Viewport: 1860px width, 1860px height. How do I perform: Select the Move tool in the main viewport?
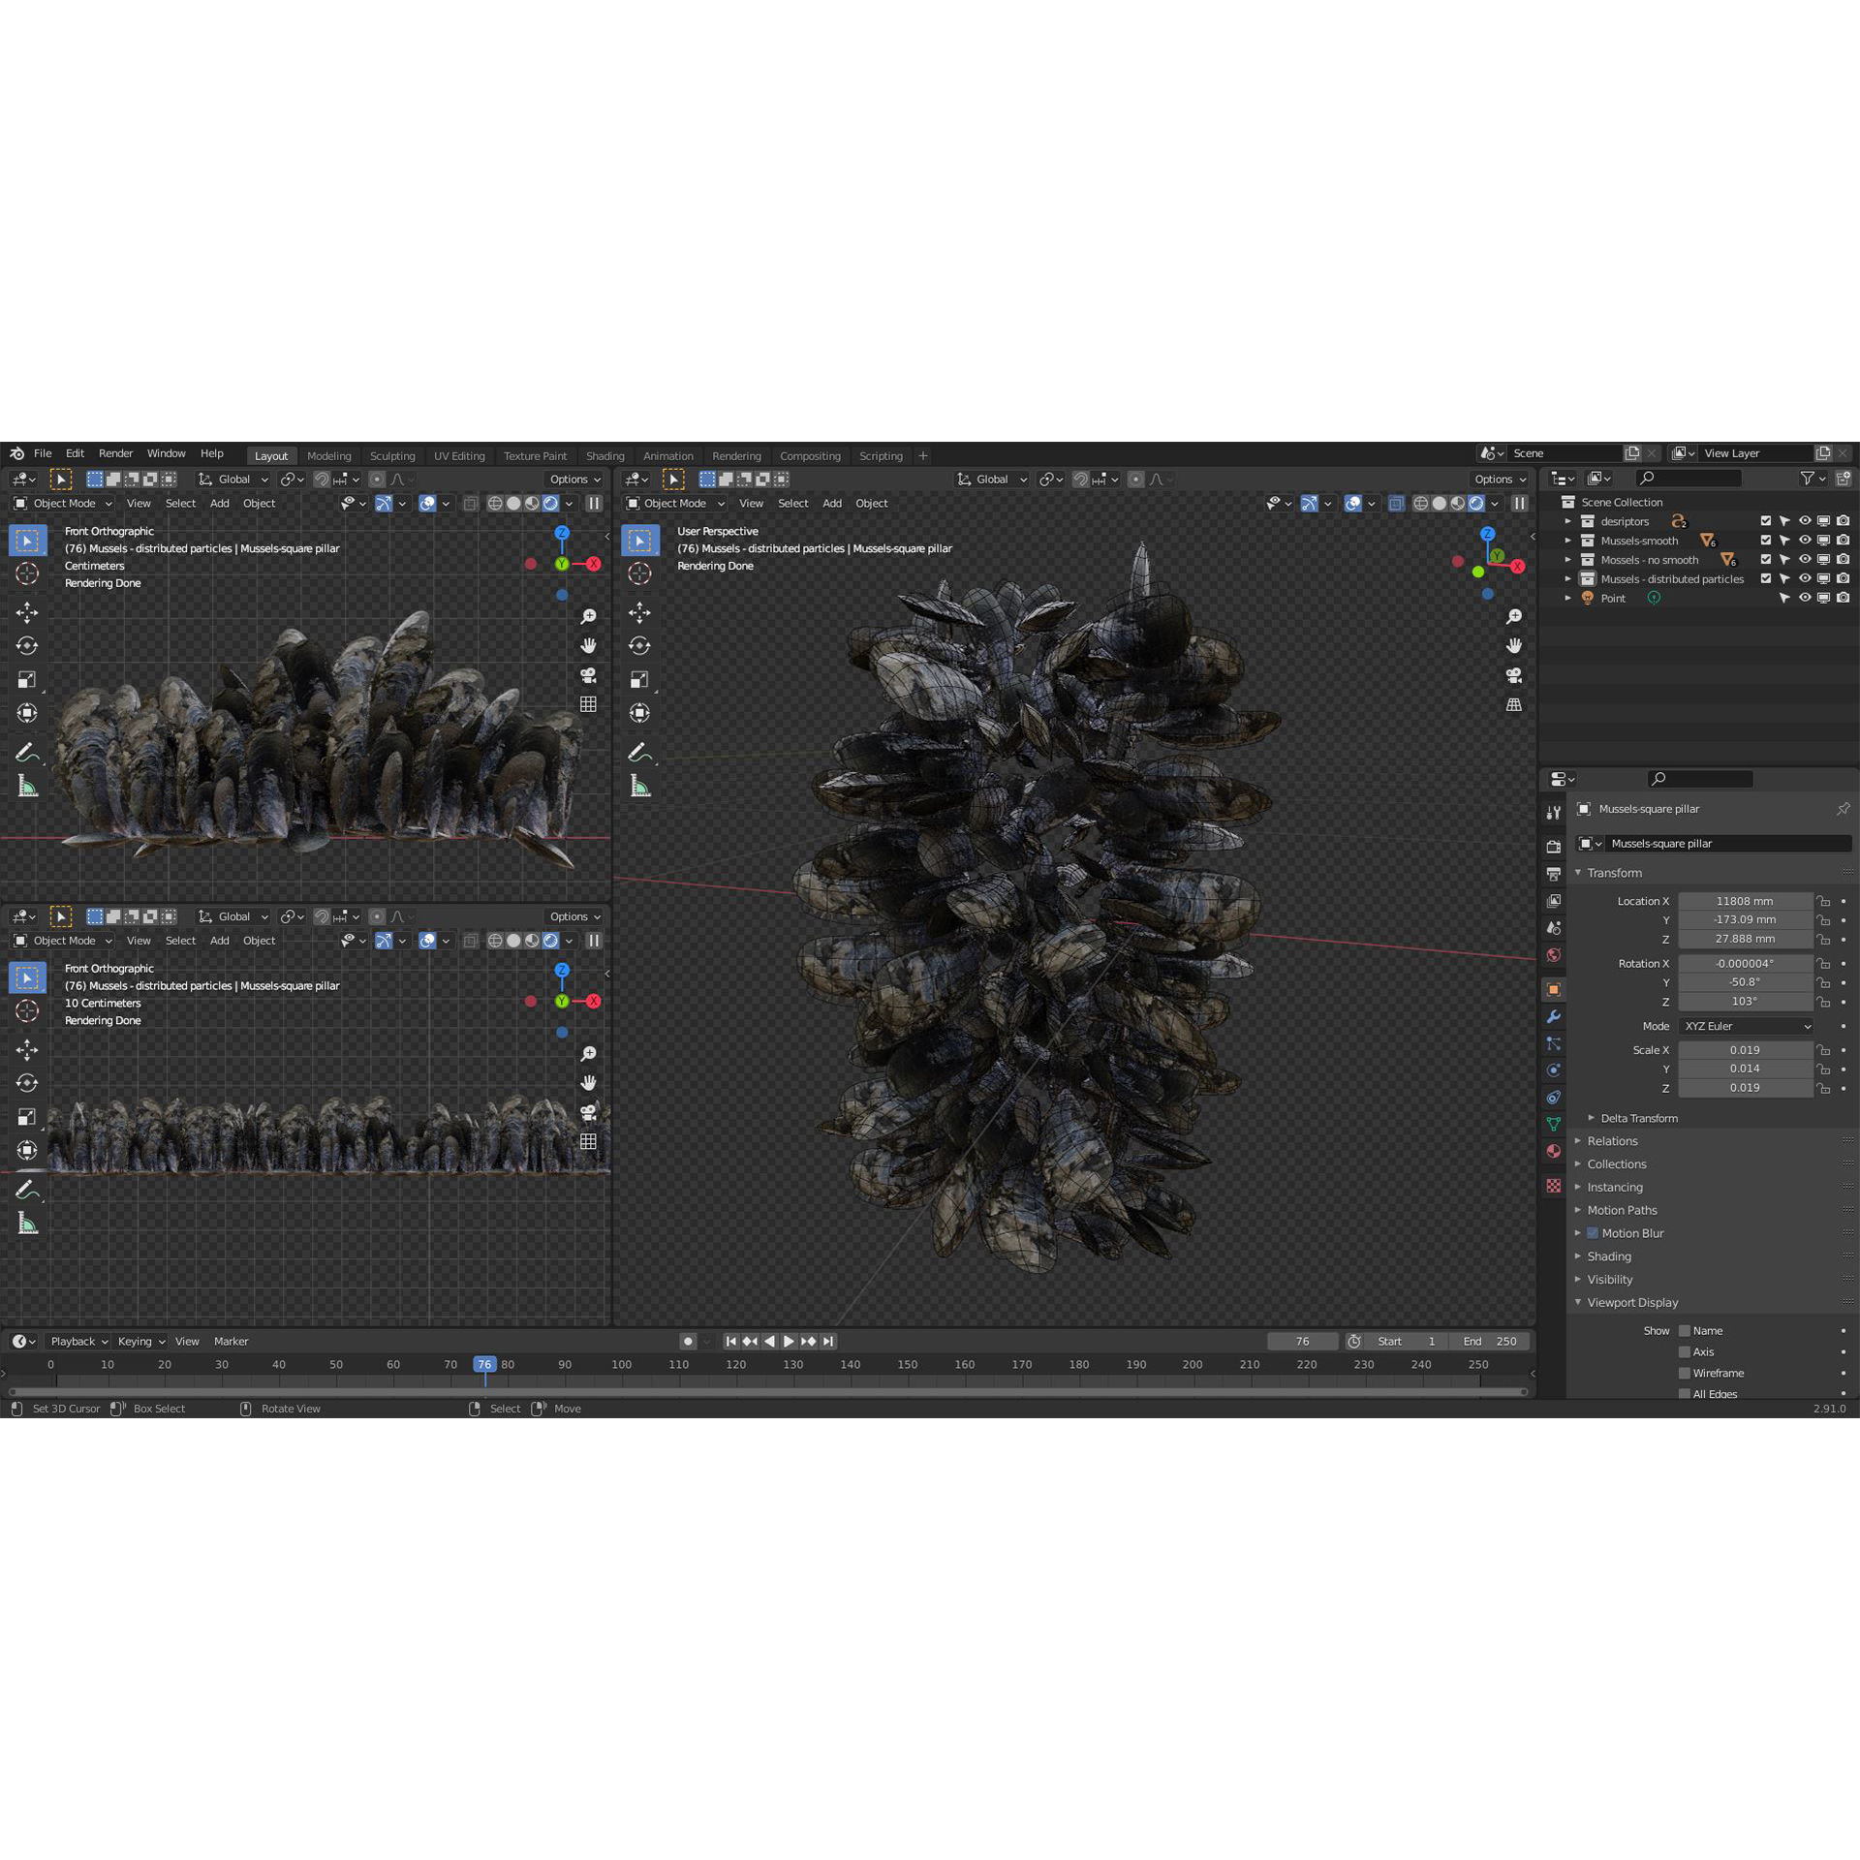click(x=639, y=612)
